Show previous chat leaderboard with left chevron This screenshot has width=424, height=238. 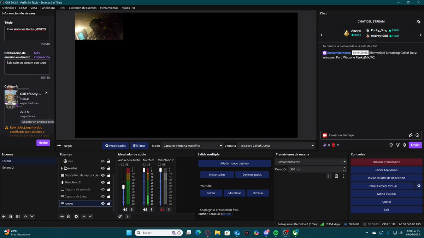[322, 35]
